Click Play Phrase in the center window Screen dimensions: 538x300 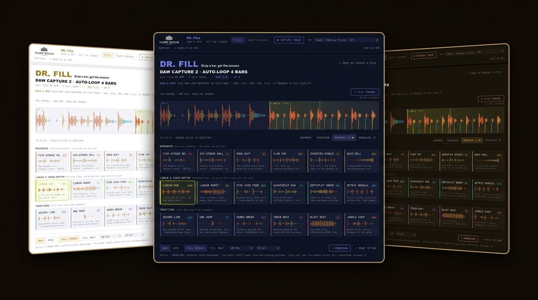365,92
